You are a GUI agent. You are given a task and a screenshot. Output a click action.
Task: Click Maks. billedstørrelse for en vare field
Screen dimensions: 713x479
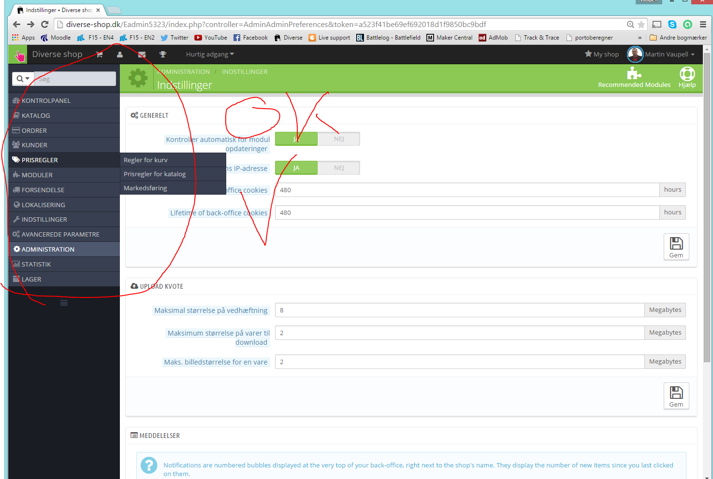pyautogui.click(x=460, y=362)
